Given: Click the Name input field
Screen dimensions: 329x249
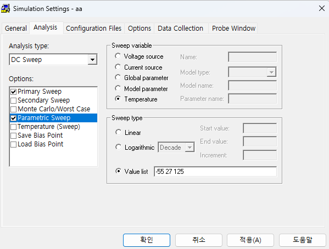Looking at the screenshot, I should (253, 57).
